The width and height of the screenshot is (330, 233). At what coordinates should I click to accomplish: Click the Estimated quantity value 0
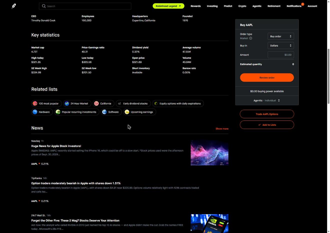click(293, 64)
